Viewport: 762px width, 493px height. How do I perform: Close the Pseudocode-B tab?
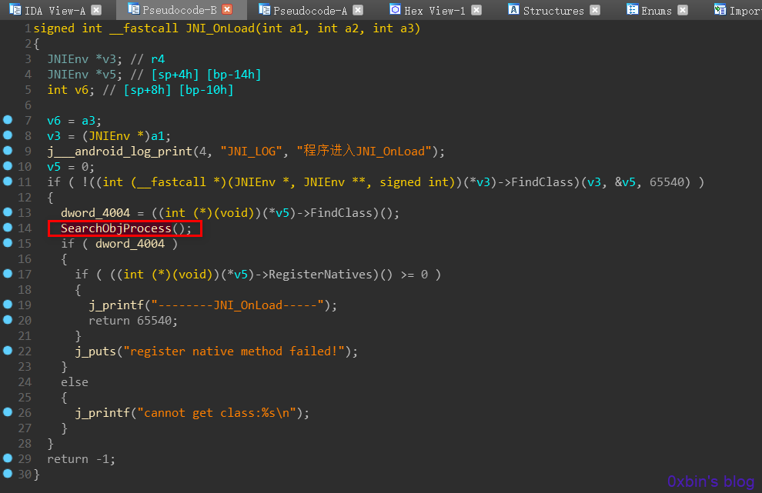click(x=227, y=9)
